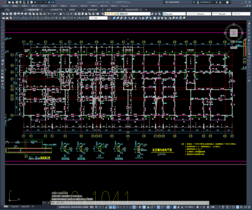Click the title bar Help circle icon
252x210 pixels.
227,2
